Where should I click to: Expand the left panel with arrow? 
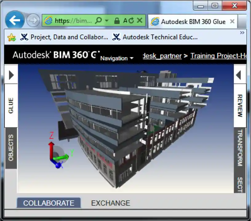click(11, 75)
